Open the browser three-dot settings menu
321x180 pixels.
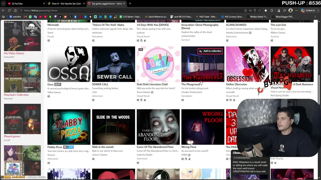coord(297,10)
